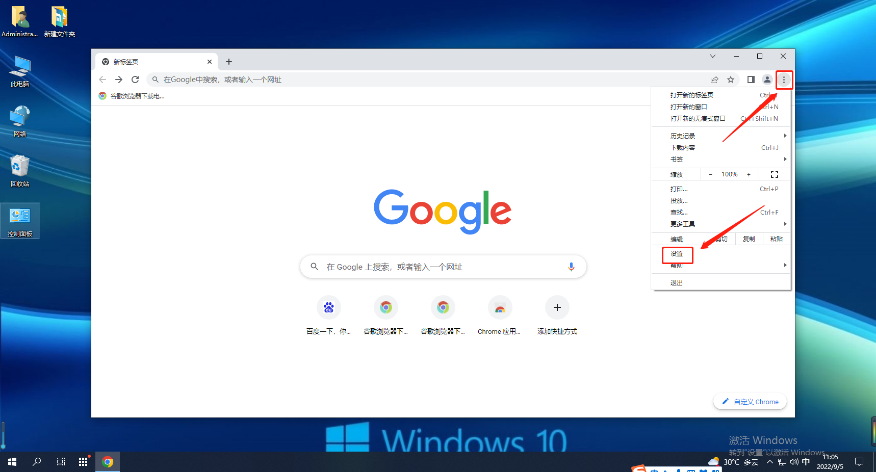Bookmark this tab with star icon

[731, 80]
